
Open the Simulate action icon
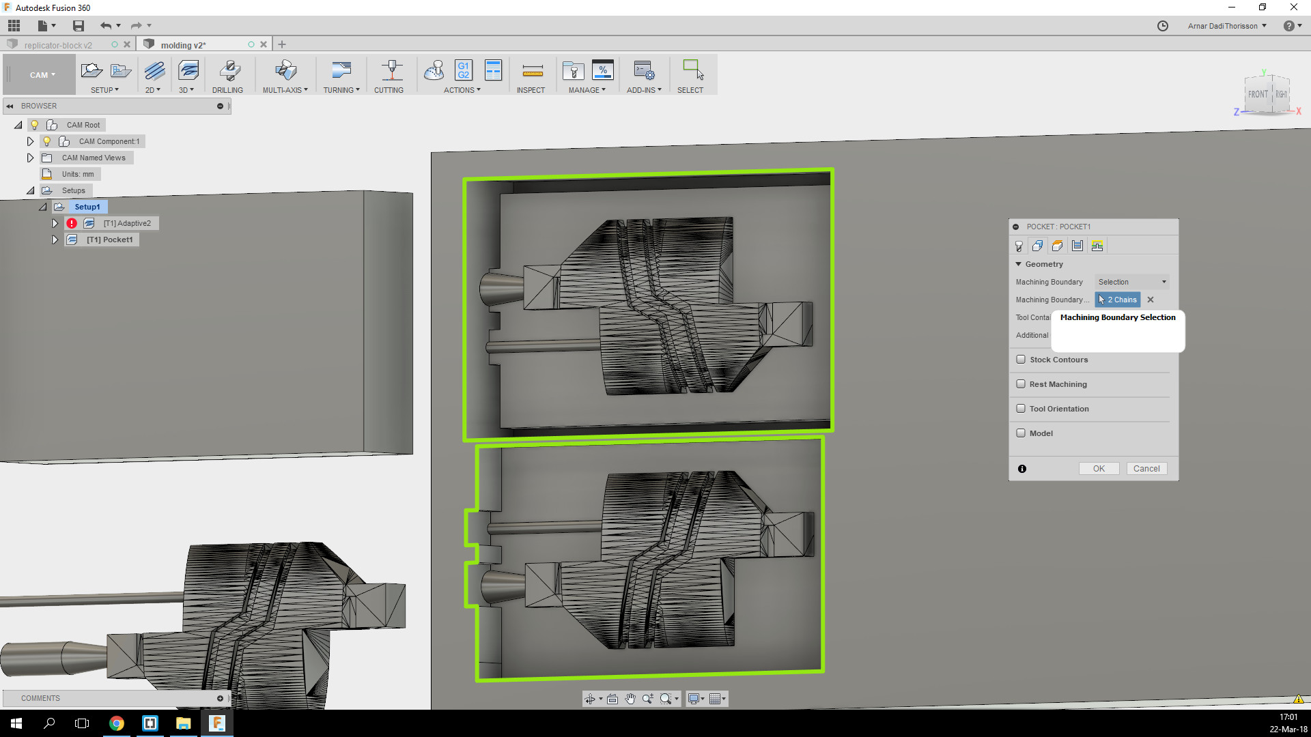click(x=434, y=71)
